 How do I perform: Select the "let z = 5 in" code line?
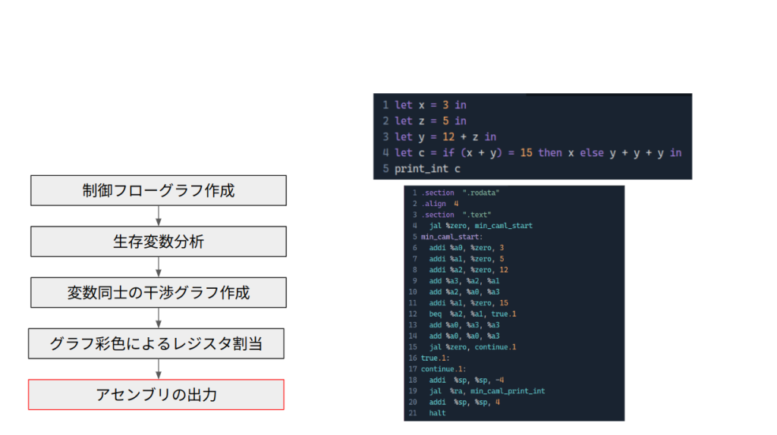pyautogui.click(x=430, y=120)
